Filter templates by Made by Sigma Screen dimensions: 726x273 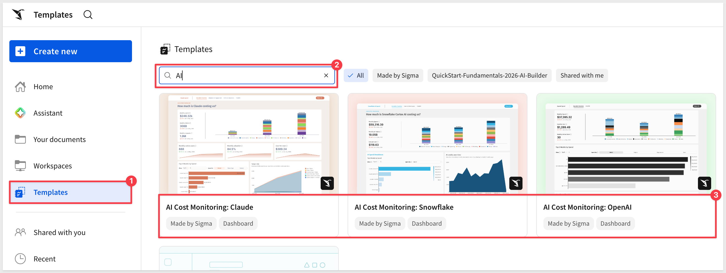(398, 75)
